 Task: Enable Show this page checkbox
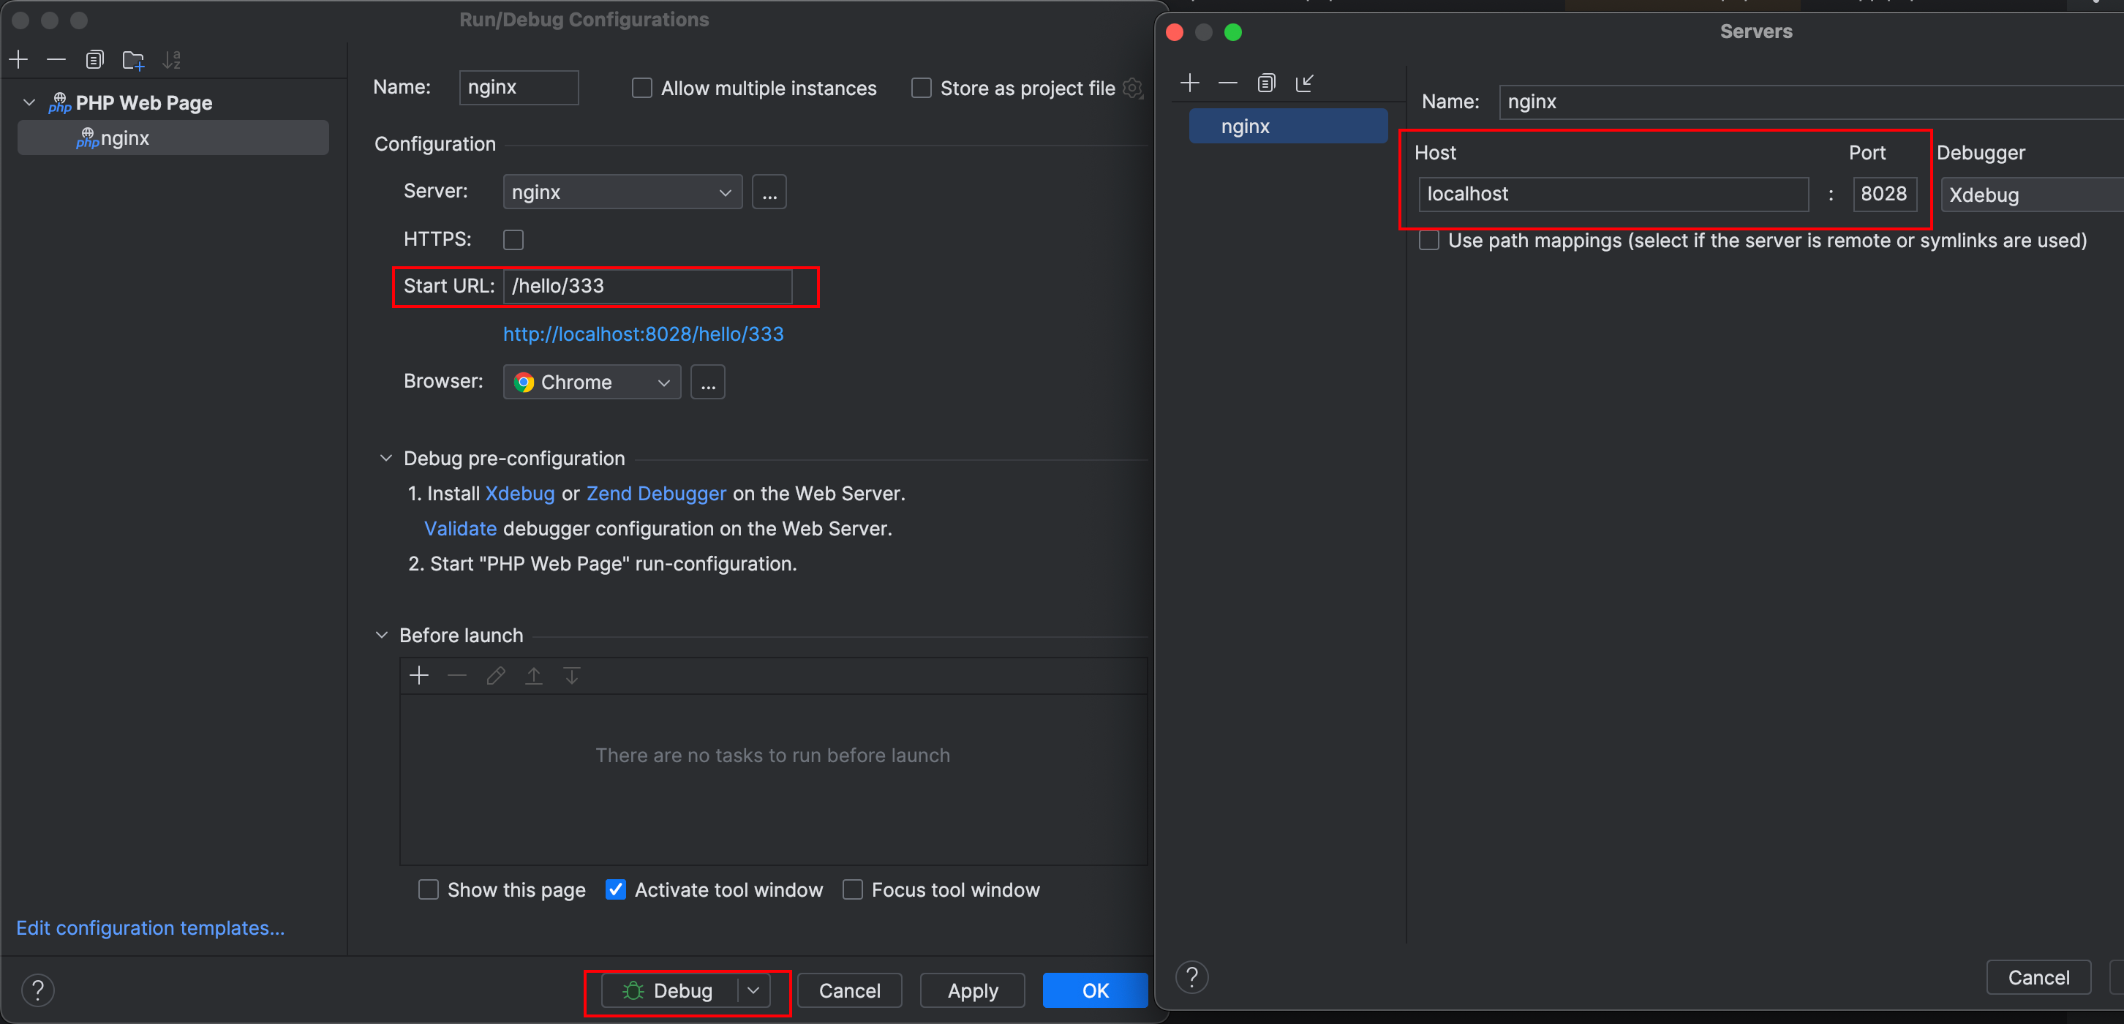[x=428, y=889]
